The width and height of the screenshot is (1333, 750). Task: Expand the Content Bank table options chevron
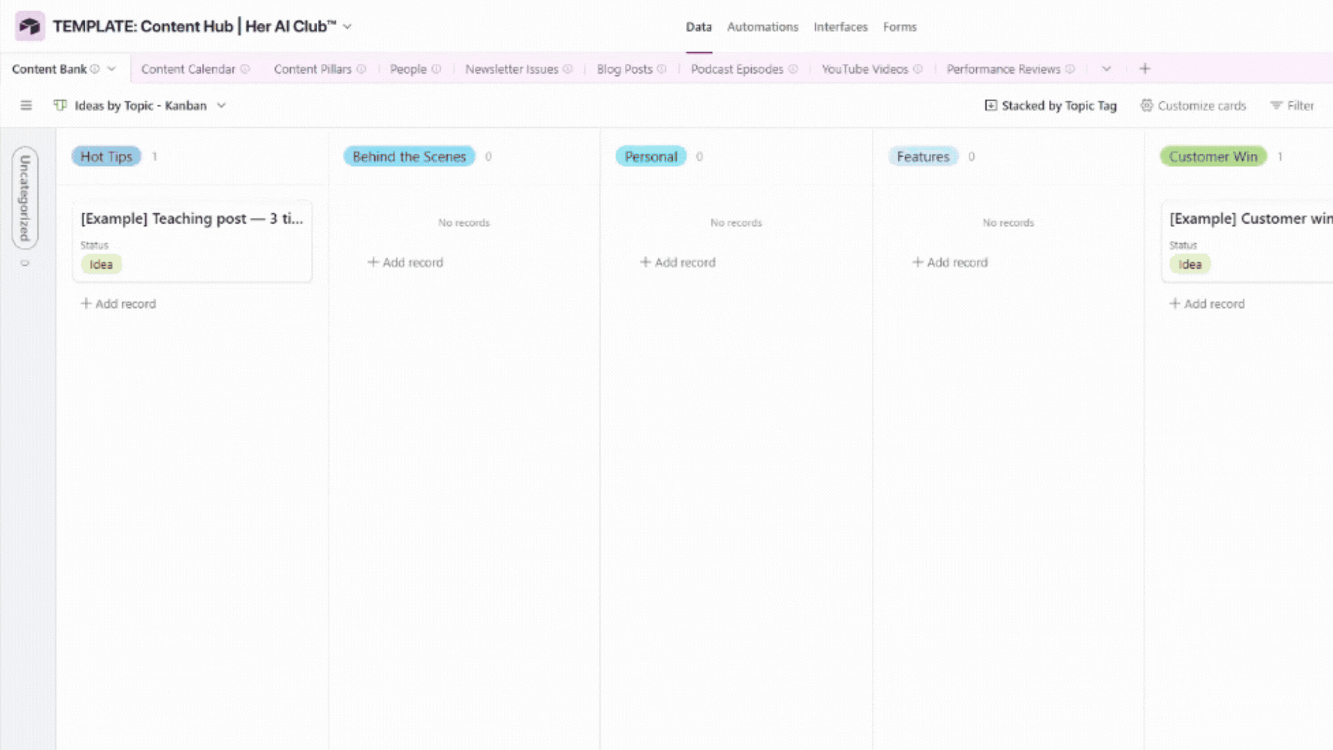(x=111, y=69)
